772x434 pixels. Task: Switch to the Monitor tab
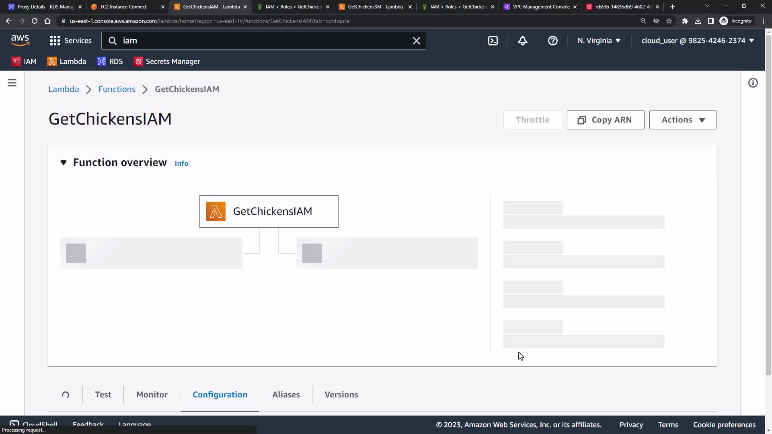tap(152, 395)
